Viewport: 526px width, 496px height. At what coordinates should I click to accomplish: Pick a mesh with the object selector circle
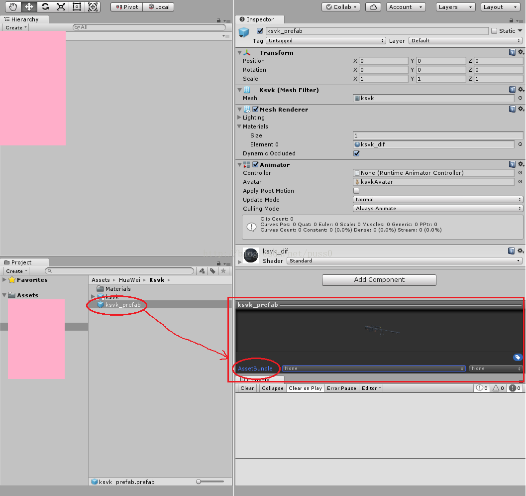520,98
